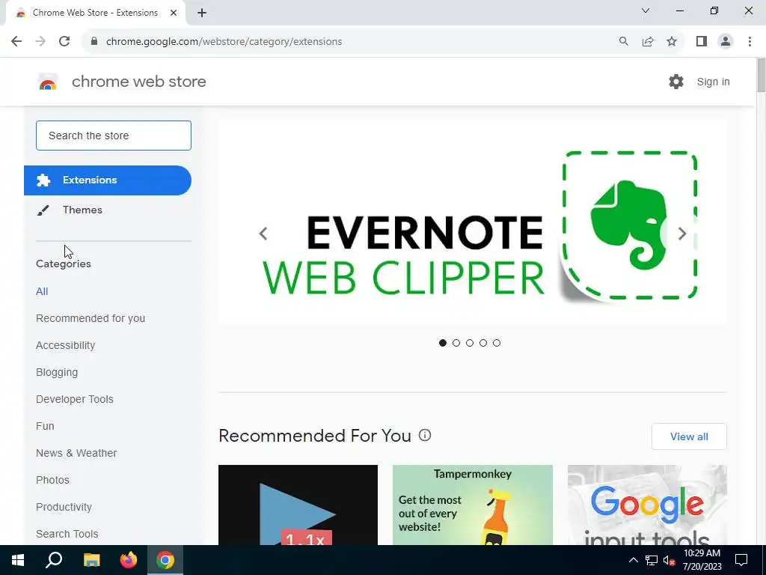The height and width of the screenshot is (575, 766).
Task: Close the Chrome Web Store tab
Action: click(x=174, y=13)
